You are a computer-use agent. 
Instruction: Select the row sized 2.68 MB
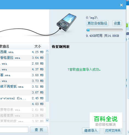[23, 64]
